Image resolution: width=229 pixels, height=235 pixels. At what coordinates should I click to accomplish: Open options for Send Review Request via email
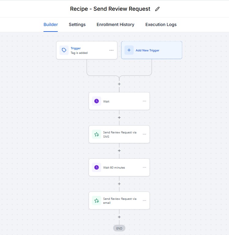click(144, 201)
